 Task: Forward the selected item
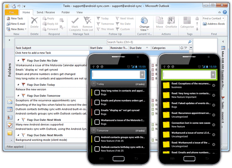click(50, 29)
